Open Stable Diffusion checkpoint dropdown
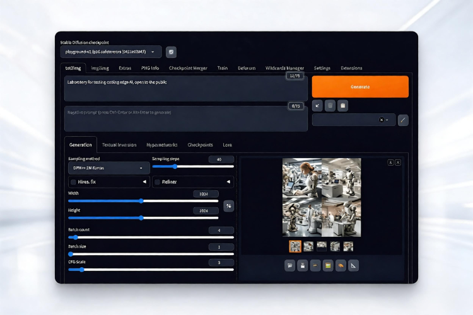The width and height of the screenshot is (473, 315). tap(111, 52)
